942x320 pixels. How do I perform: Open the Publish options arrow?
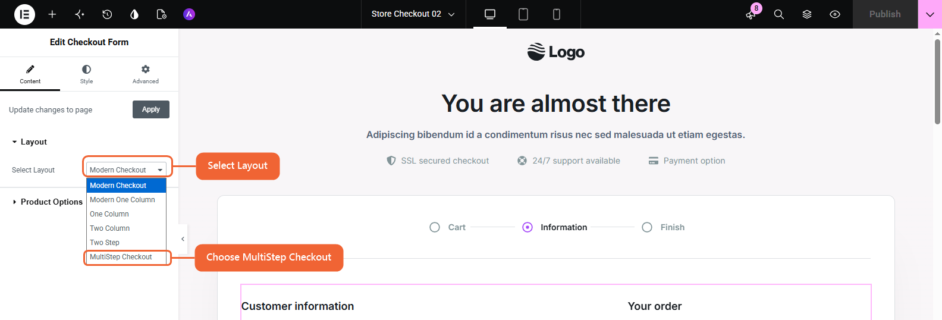point(930,14)
